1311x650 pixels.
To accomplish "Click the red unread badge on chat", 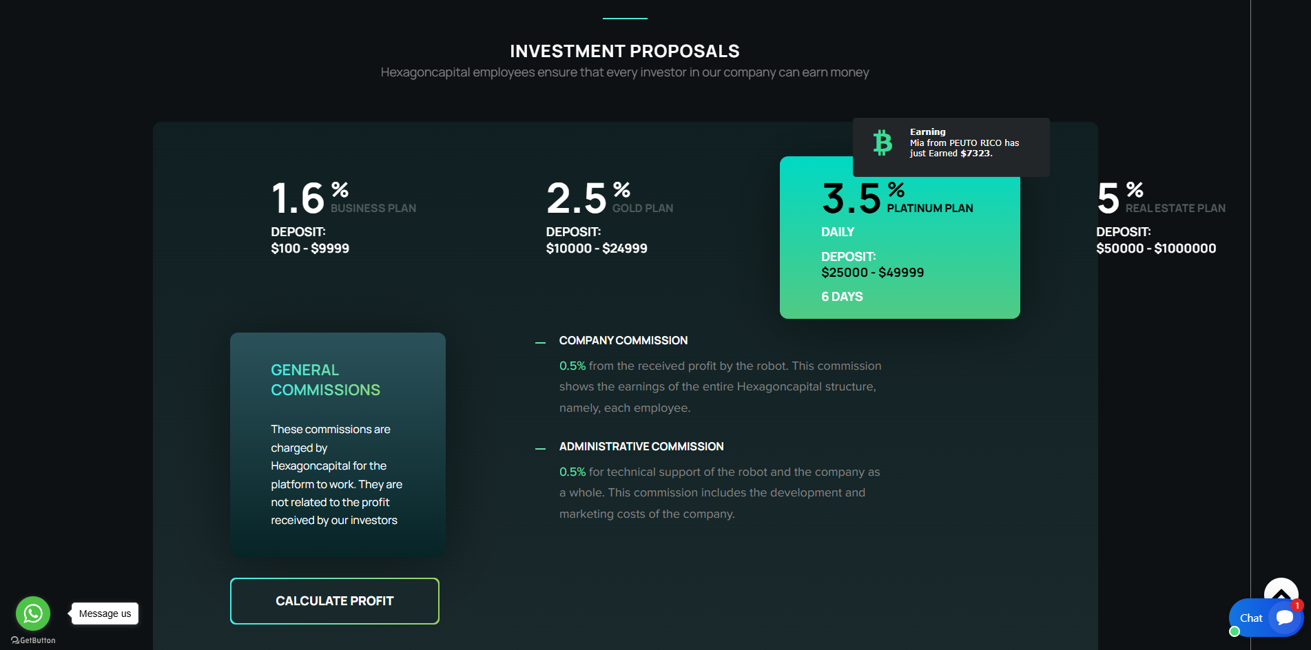I will coord(1297,605).
